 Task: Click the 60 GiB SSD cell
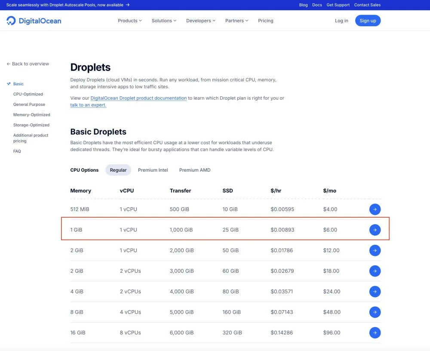point(230,271)
